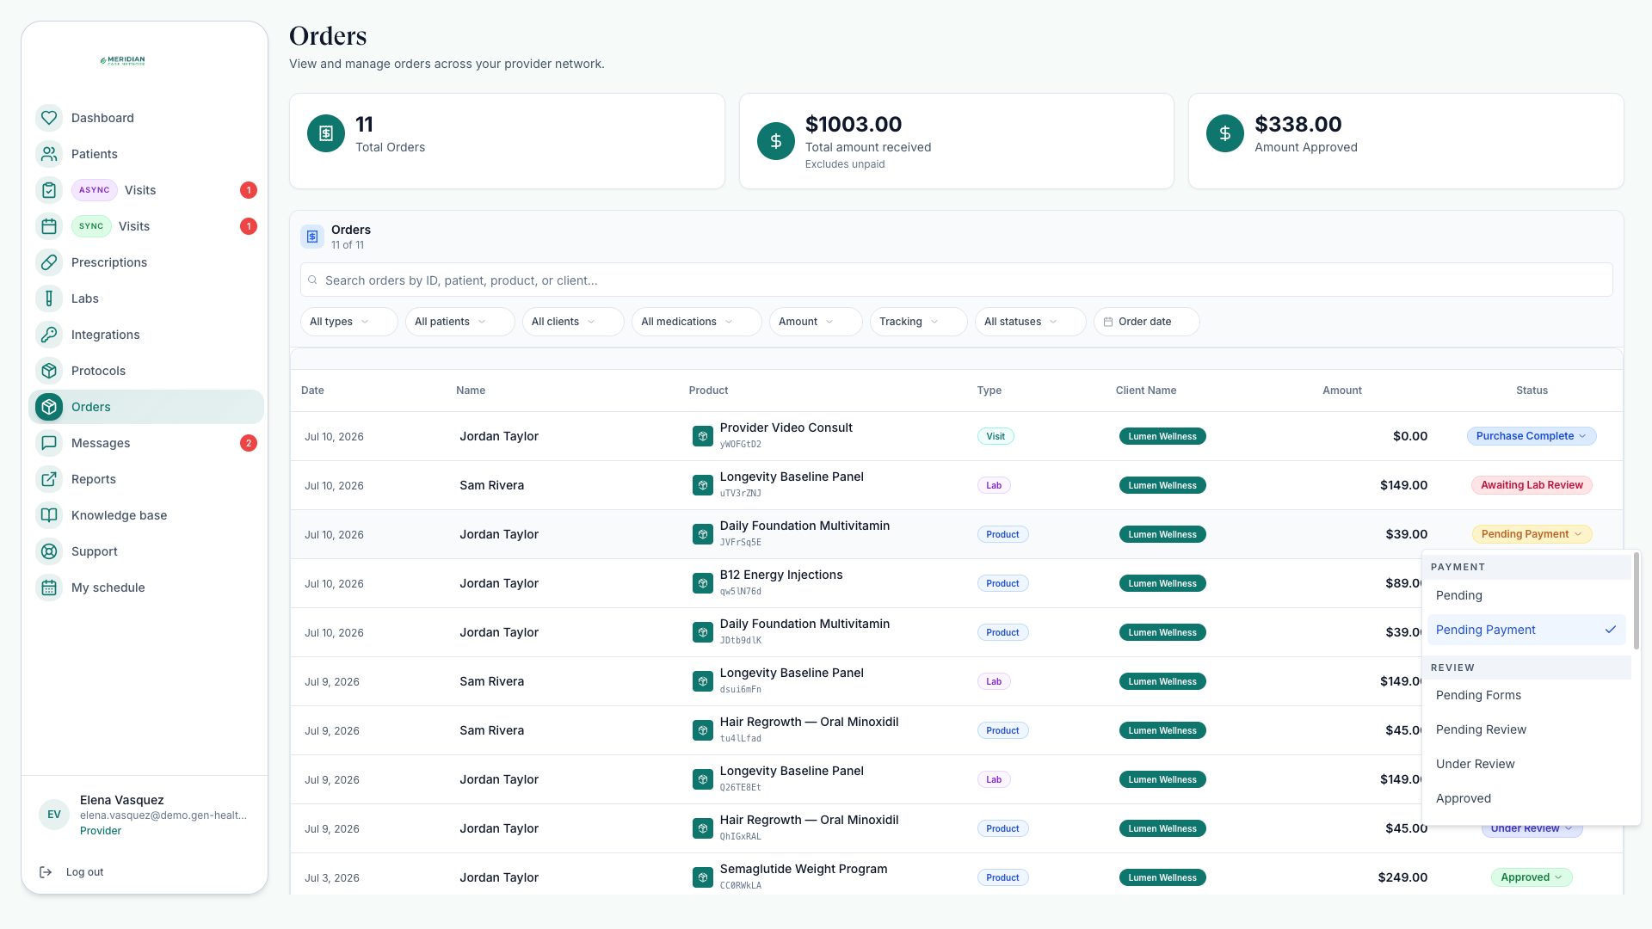The height and width of the screenshot is (929, 1652).
Task: Click the Total amount received dollar icon
Action: [x=776, y=141]
